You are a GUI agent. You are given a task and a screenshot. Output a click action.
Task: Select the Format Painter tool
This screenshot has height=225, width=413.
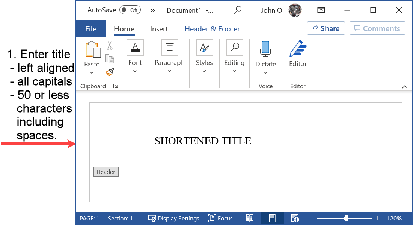pyautogui.click(x=110, y=72)
